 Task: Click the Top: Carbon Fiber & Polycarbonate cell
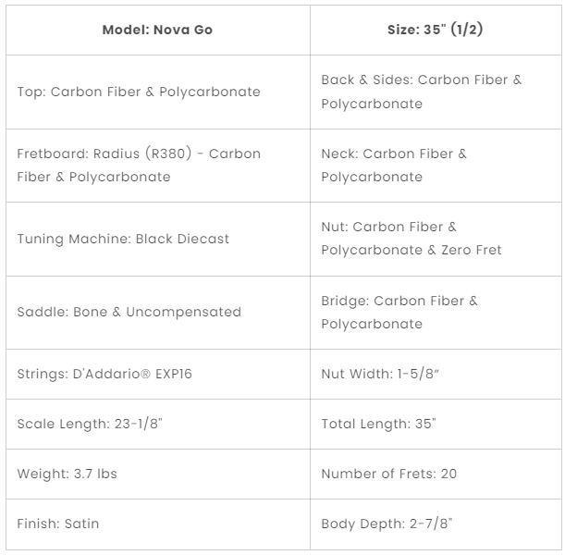click(158, 92)
